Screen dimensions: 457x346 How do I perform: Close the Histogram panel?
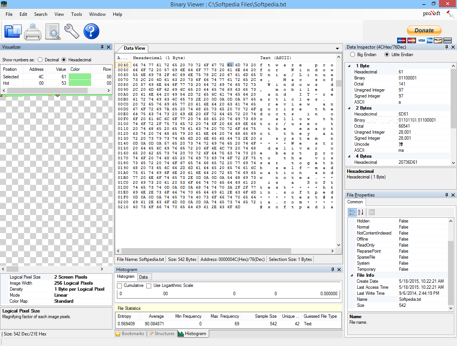[339, 270]
